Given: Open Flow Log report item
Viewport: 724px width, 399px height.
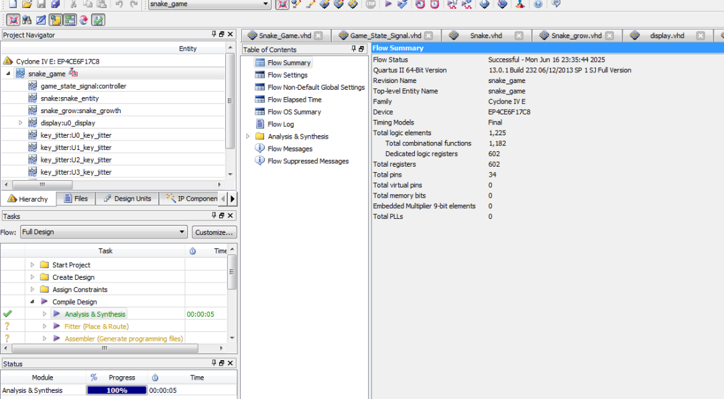Looking at the screenshot, I should coord(280,124).
